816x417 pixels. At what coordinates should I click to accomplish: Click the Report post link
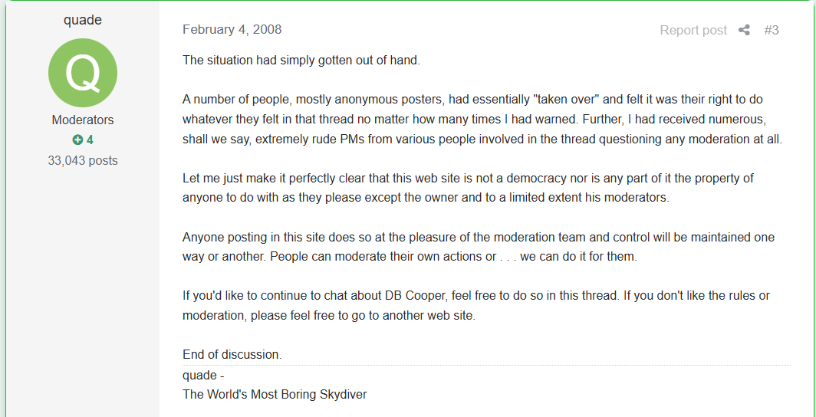point(693,30)
